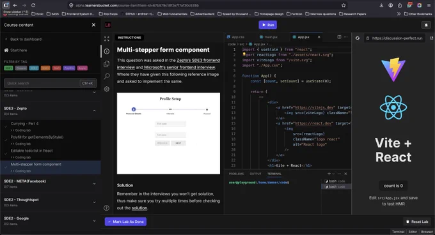This screenshot has width=435, height=235.
Task: Click the split editor icon
Action: point(339,37)
